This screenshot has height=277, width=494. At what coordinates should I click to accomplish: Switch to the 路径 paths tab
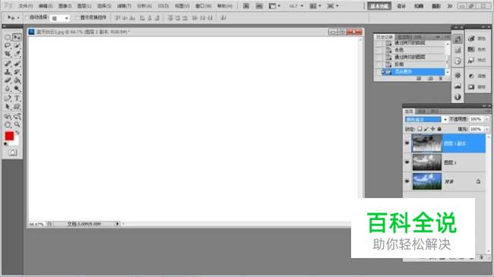pos(435,112)
